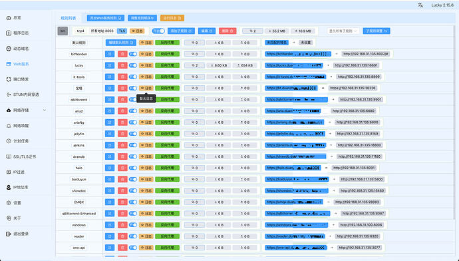The width and height of the screenshot is (459, 261).
Task: Click the red 删除 button for bit rule
Action: pyautogui.click(x=228, y=31)
